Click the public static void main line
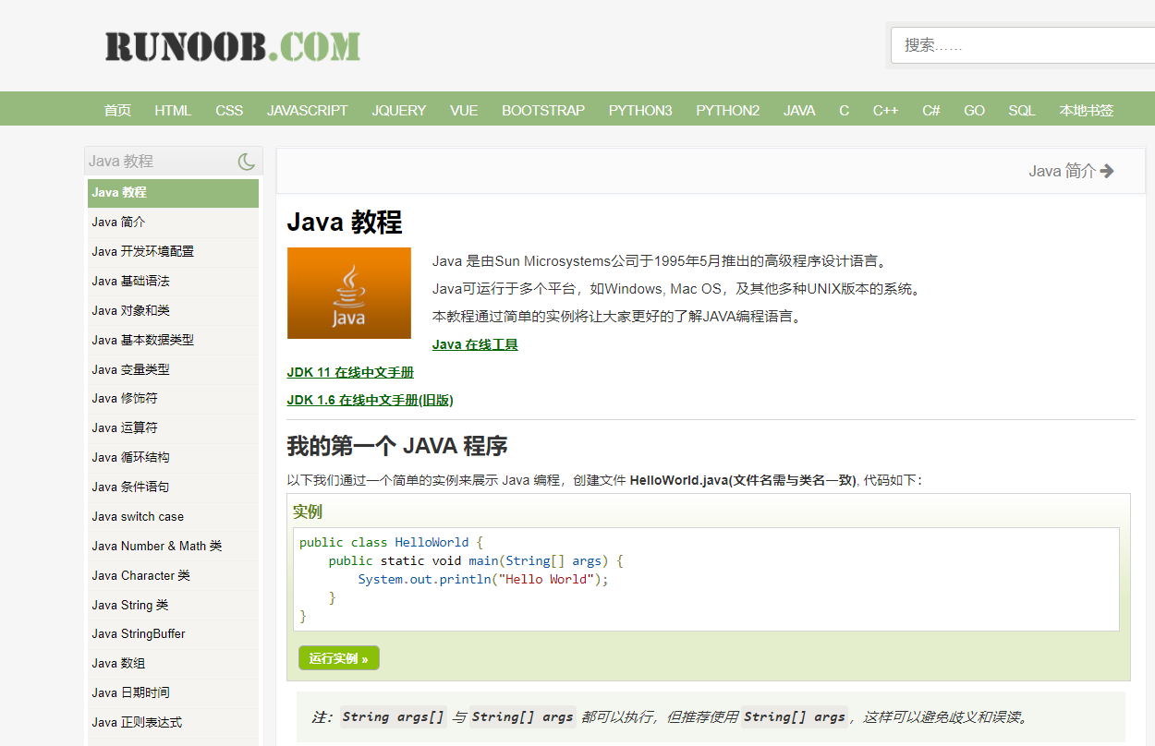This screenshot has height=746, width=1155. (476, 561)
